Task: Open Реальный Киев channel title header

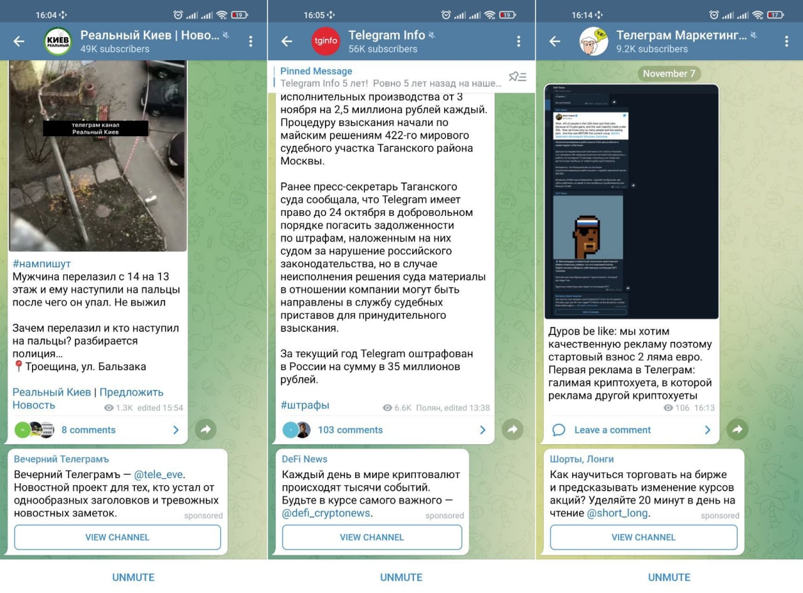Action: (x=150, y=35)
